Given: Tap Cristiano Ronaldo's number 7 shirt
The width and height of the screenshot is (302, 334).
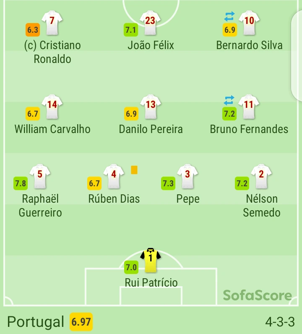Looking at the screenshot, I should tap(52, 23).
